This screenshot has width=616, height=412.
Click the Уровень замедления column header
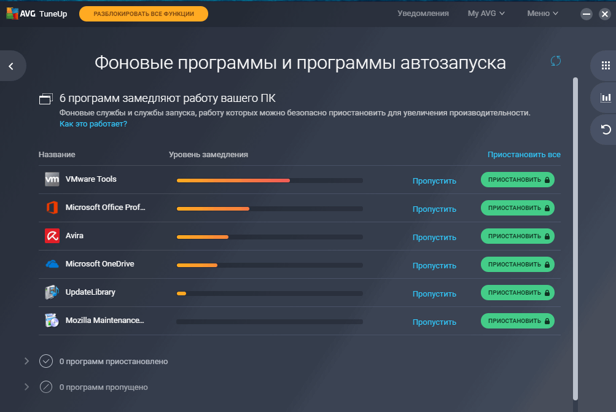[208, 154]
